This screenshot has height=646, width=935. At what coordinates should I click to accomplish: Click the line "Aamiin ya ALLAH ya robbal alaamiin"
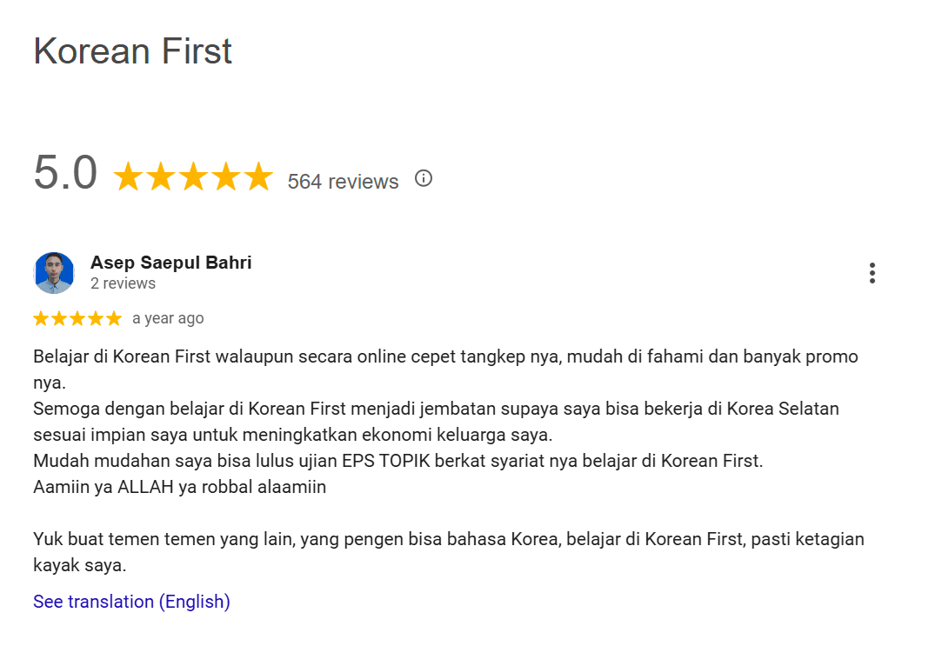pyautogui.click(x=179, y=487)
